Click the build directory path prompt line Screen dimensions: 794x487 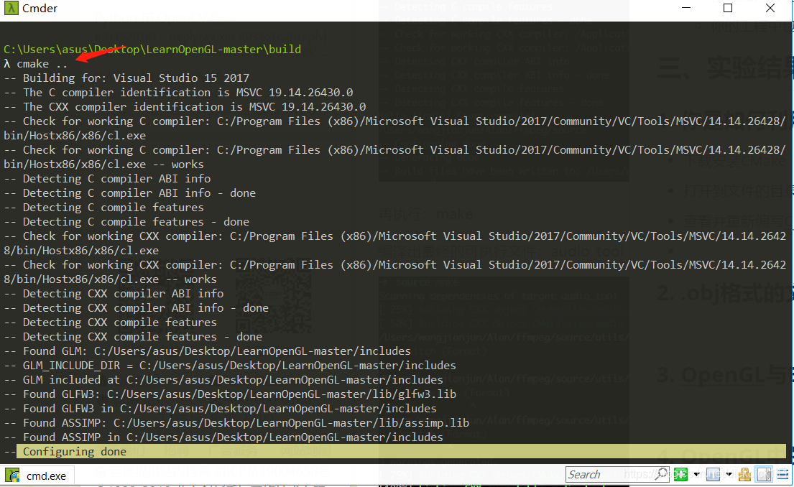pos(152,49)
